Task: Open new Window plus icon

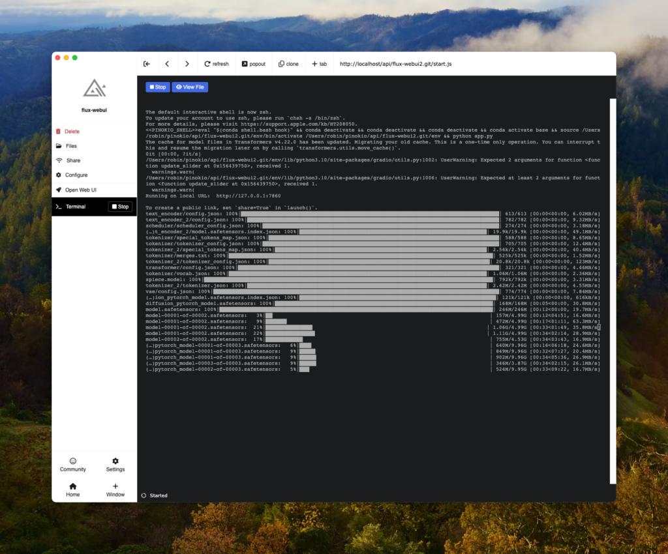Action: [x=115, y=486]
